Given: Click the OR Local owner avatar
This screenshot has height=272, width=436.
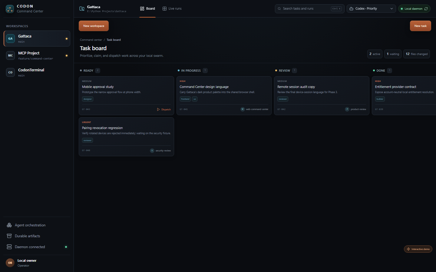Looking at the screenshot, I should [10, 263].
